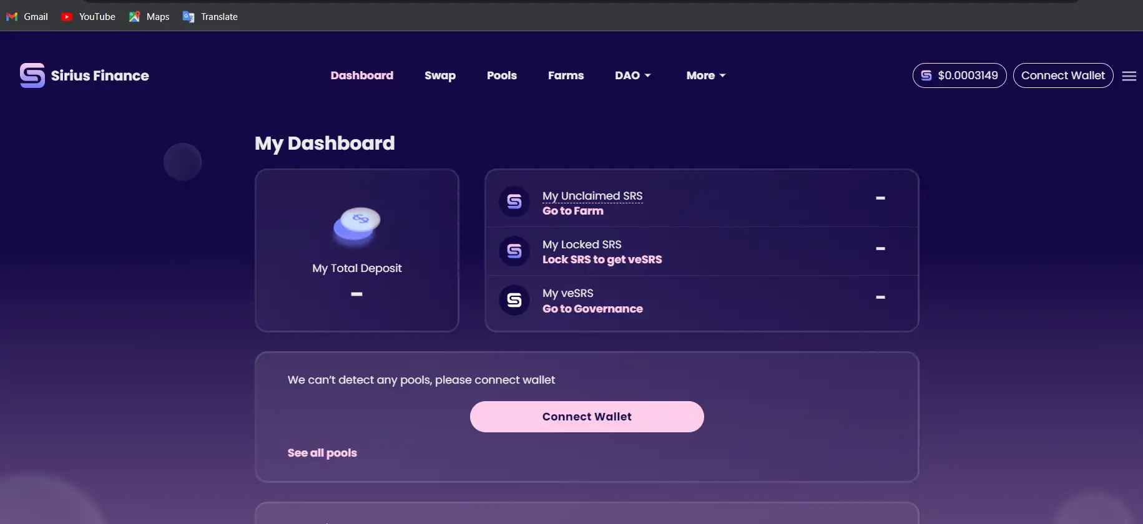Navigate to Farms in the navbar

566,75
